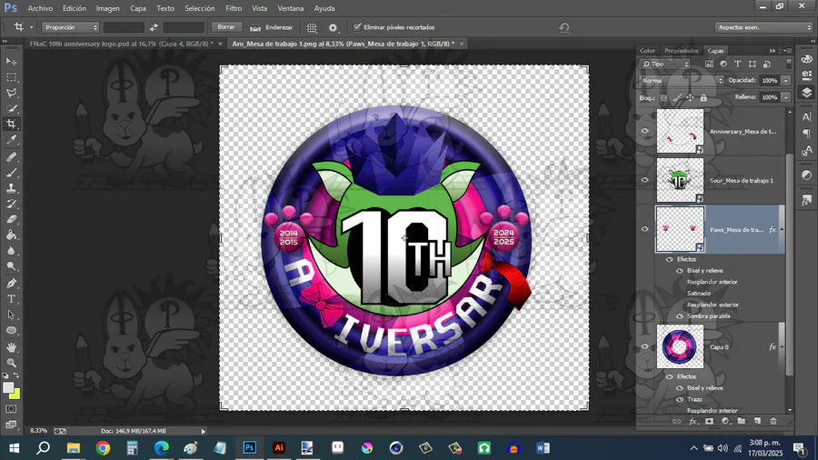
Task: Select the Pen tool
Action: pyautogui.click(x=11, y=284)
